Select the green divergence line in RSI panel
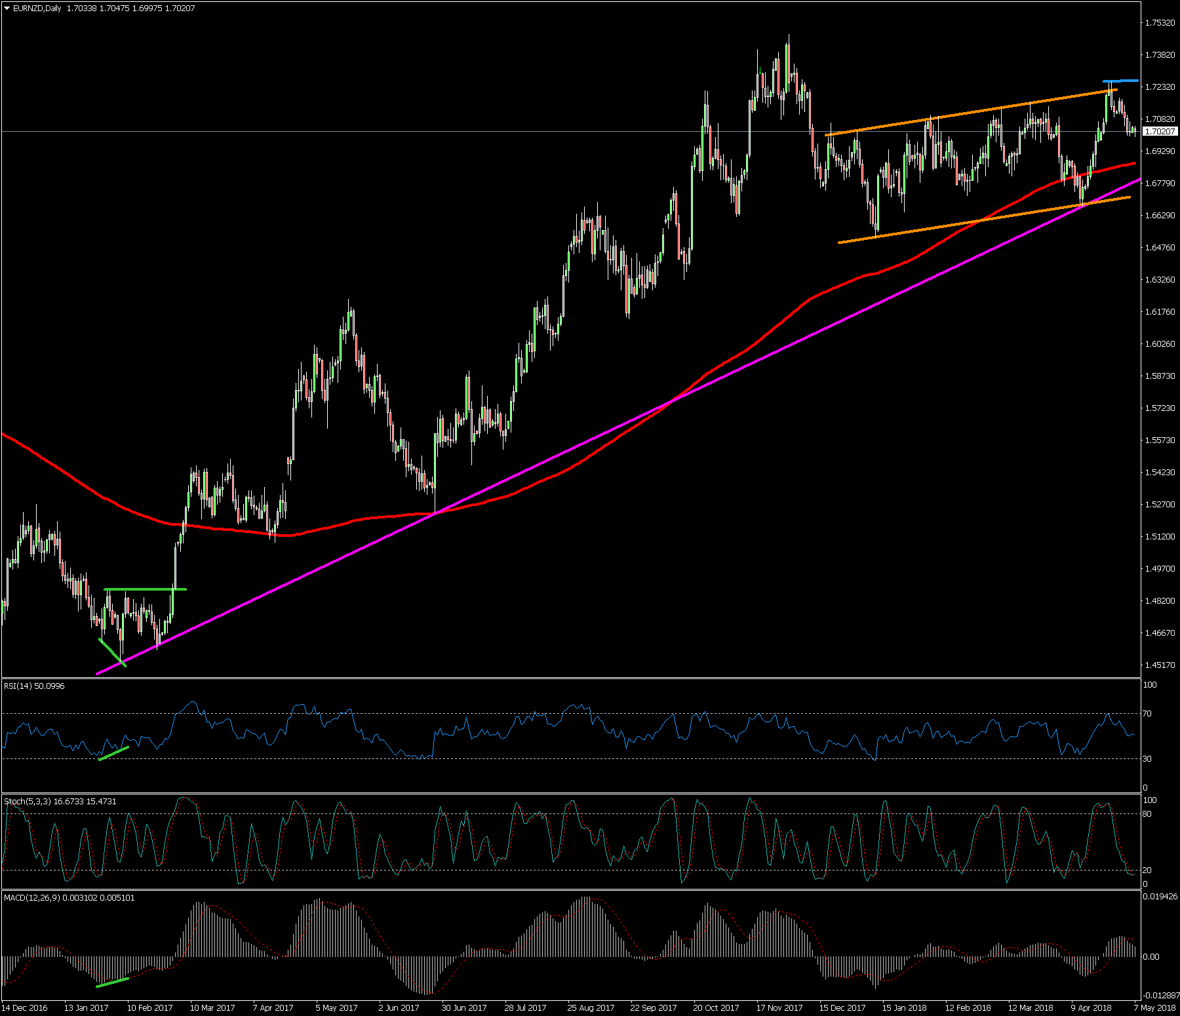Viewport: 1180px width, 1016px height. 113,753
